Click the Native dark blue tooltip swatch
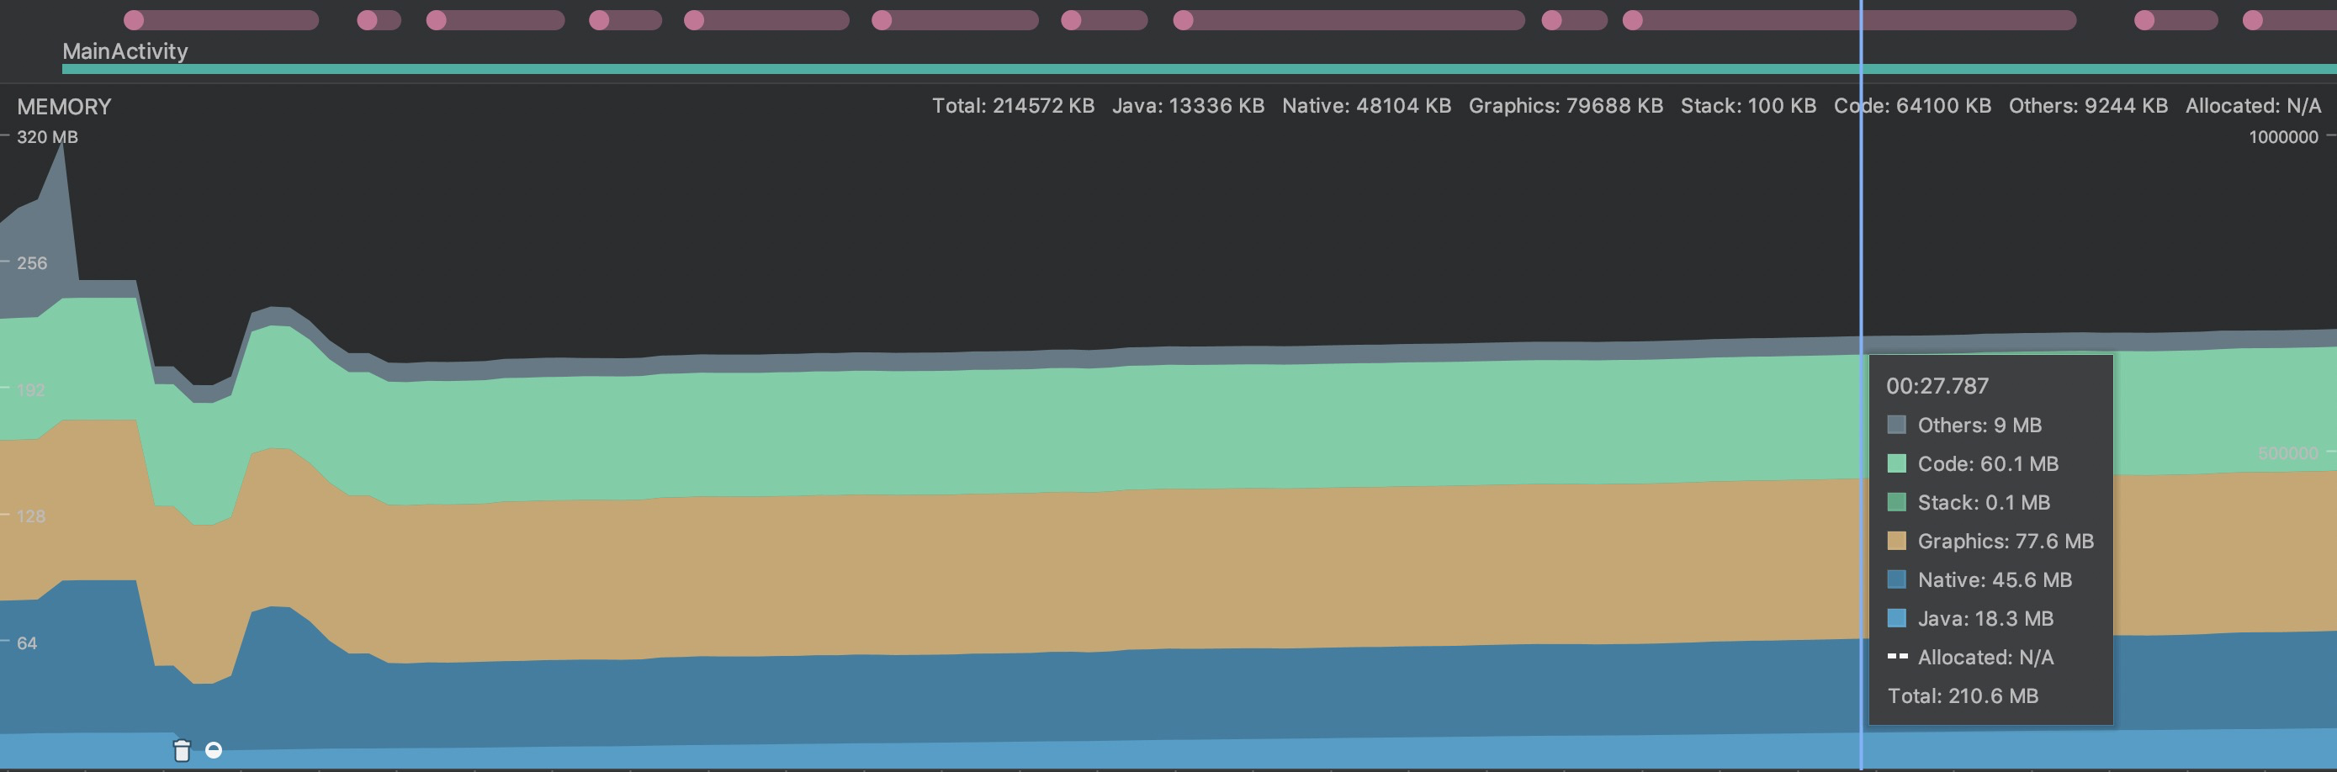Viewport: 2337px width, 772px height. click(x=1896, y=579)
